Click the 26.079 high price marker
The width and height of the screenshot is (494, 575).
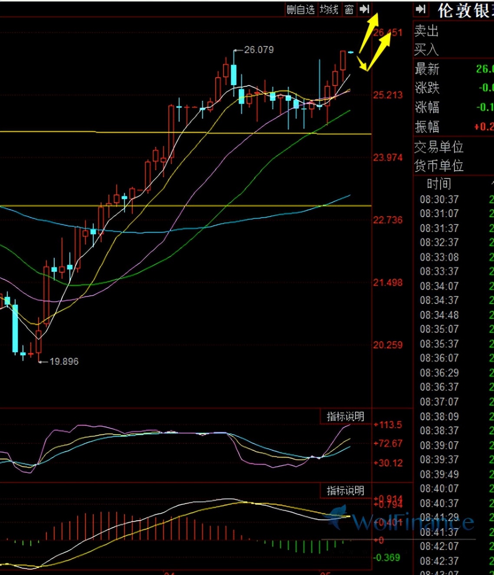click(259, 50)
